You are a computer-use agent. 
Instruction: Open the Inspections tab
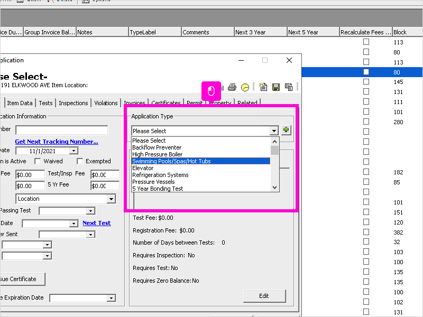[x=73, y=103]
